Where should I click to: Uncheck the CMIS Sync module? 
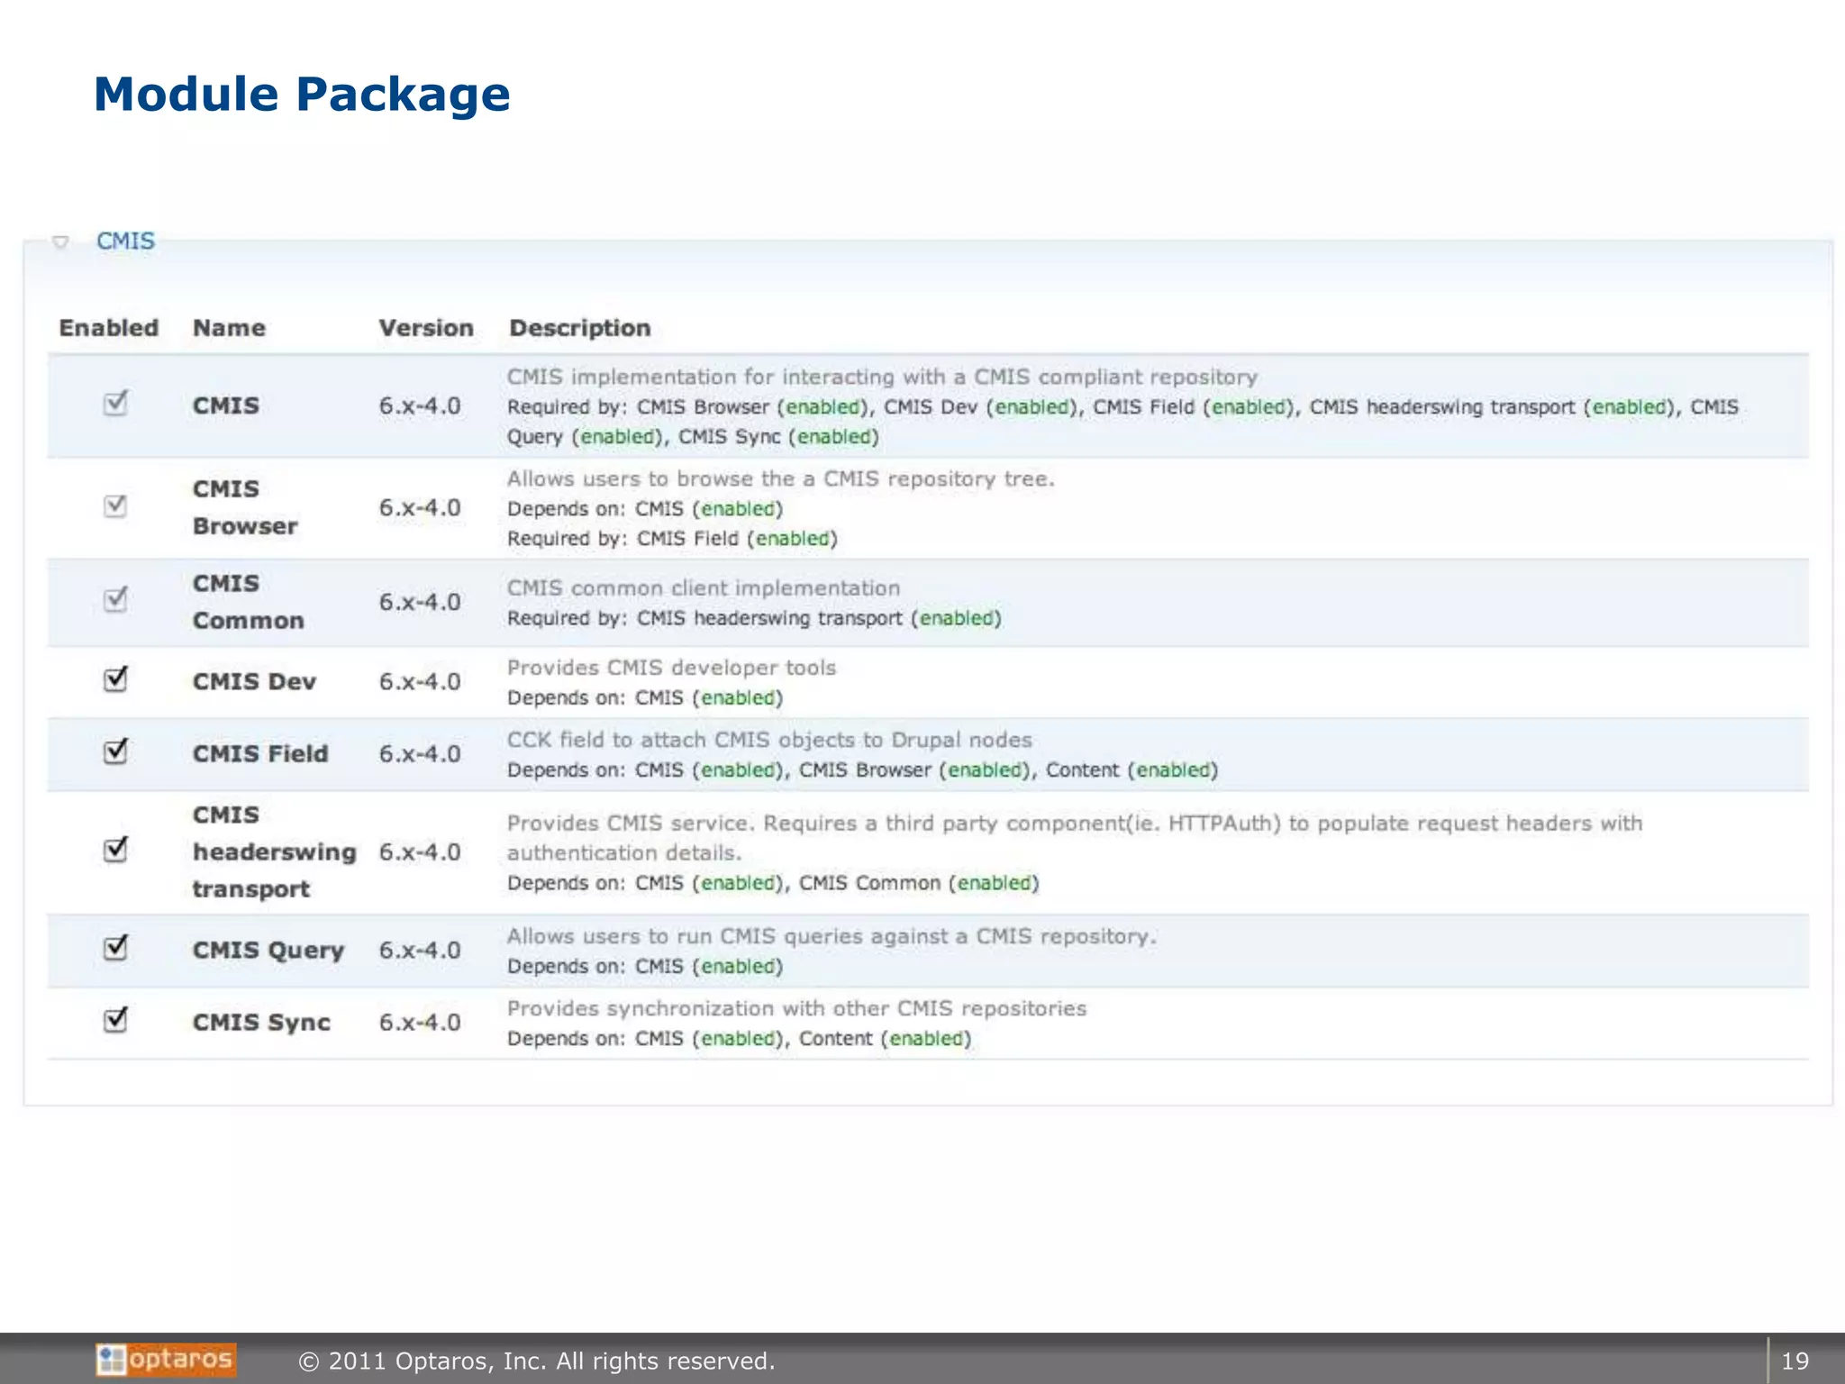pyautogui.click(x=115, y=1019)
